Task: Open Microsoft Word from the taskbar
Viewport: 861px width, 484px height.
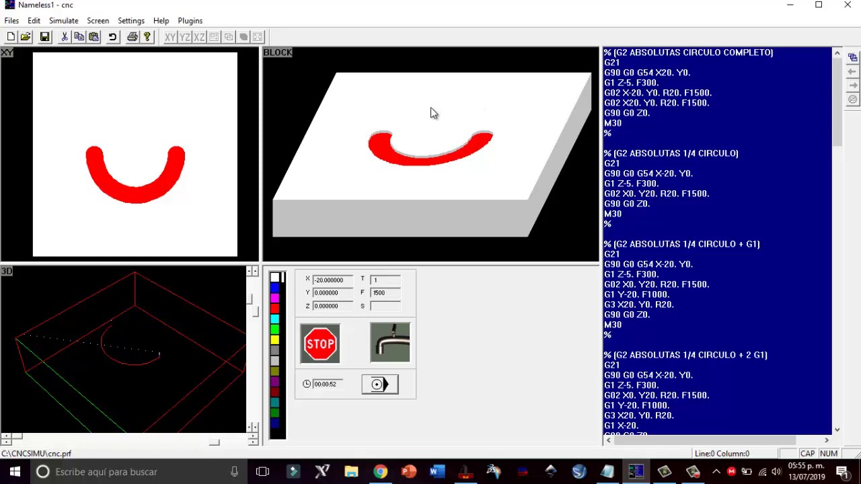Action: [x=437, y=472]
